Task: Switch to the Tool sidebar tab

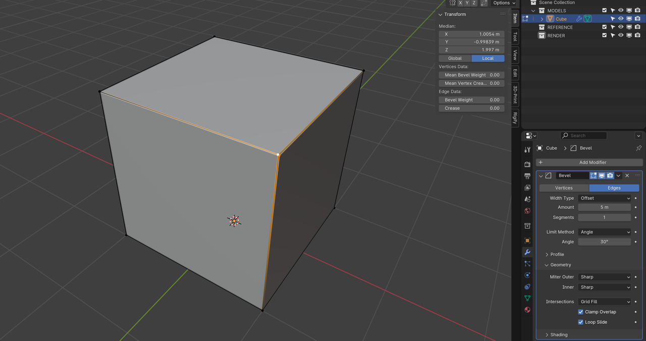Action: click(515, 36)
